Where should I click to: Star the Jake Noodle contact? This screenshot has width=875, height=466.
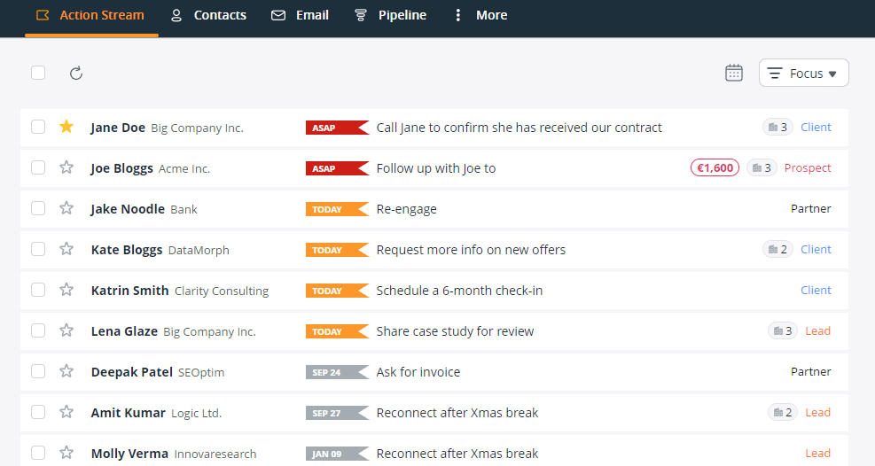(x=66, y=208)
